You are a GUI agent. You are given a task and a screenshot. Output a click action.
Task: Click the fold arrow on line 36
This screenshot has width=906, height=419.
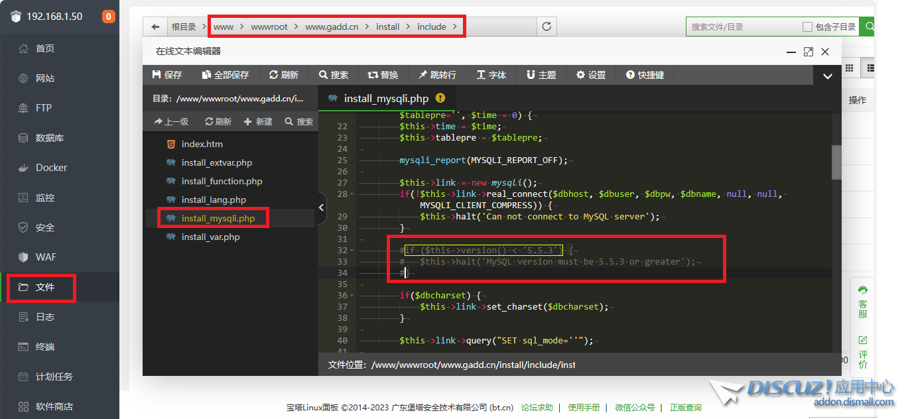(352, 296)
